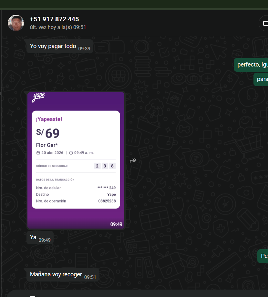The width and height of the screenshot is (268, 297).
Task: Click the "Ya" message bubble
Action: click(33, 237)
